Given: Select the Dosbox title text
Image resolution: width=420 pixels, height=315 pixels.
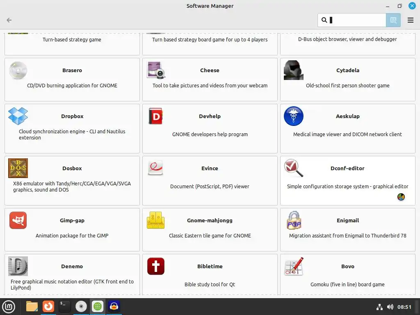Looking at the screenshot, I should pos(72,169).
